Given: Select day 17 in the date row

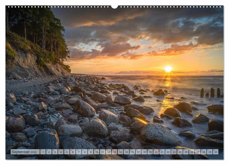Looking at the screenshot, I should [138, 152].
